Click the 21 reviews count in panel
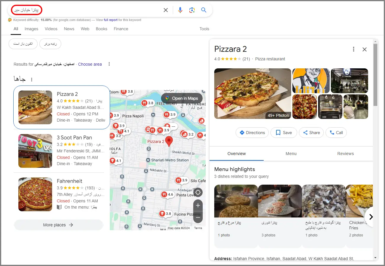 246,59
